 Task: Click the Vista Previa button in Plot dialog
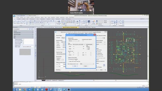point(58,70)
